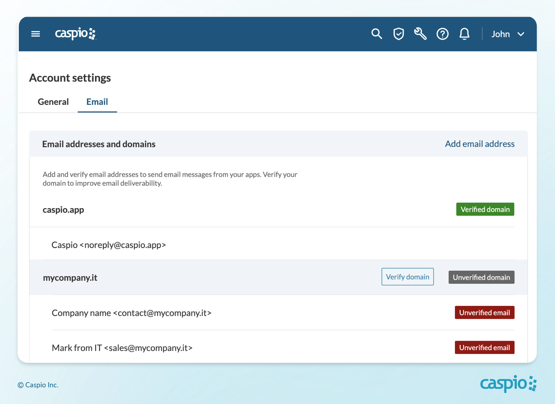Show notifications via bell icon
Viewport: 555px width, 404px height.
tap(464, 34)
